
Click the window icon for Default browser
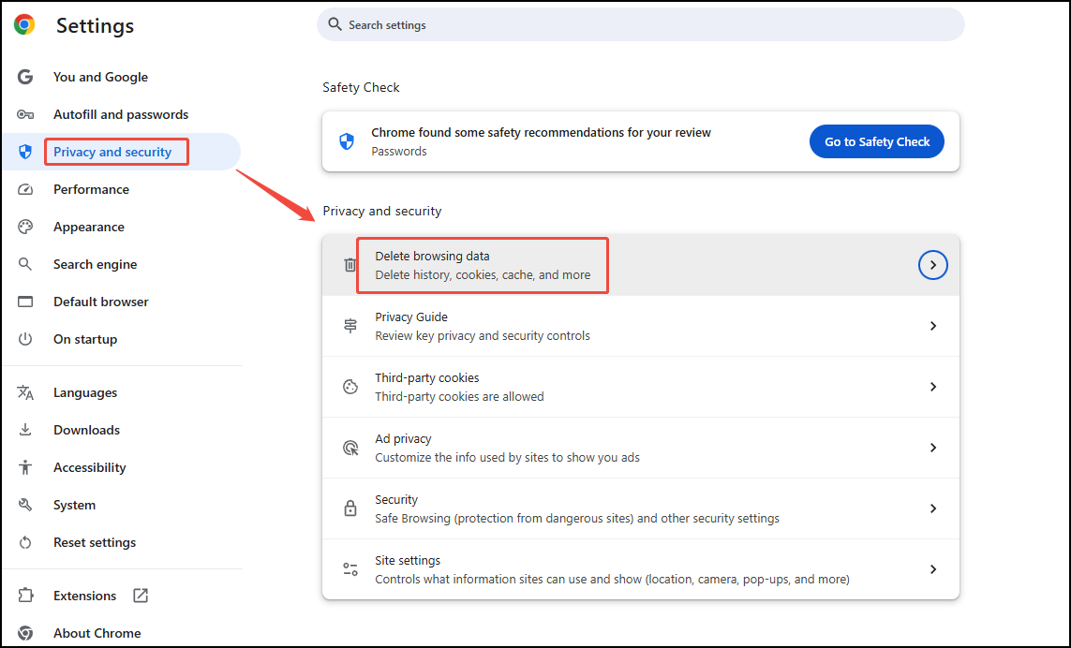(x=25, y=302)
